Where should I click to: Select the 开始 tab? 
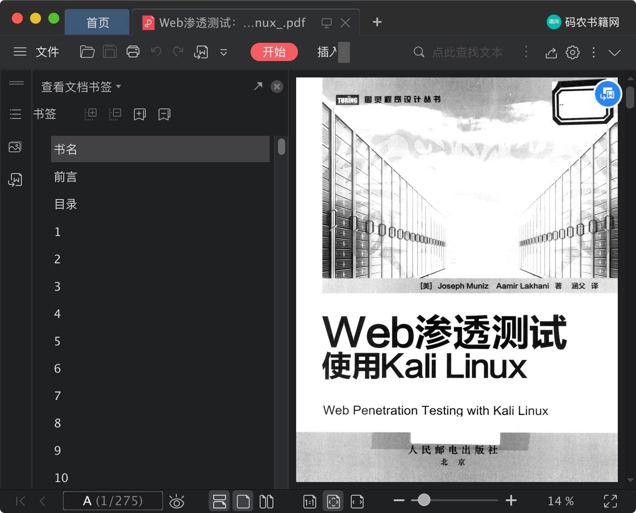[x=274, y=52]
